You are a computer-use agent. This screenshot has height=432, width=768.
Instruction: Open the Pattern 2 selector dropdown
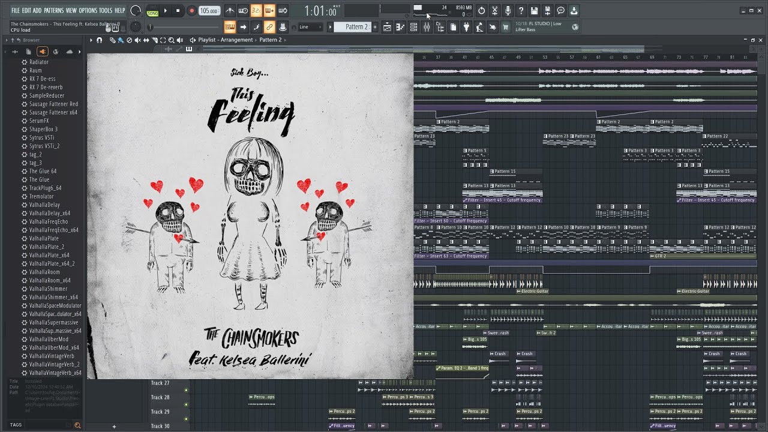click(x=353, y=27)
